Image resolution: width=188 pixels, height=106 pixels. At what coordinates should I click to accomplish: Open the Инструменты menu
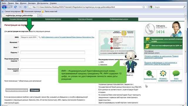[x=43, y=3]
